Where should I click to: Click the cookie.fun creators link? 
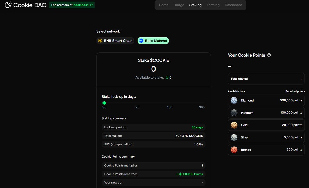(72, 5)
